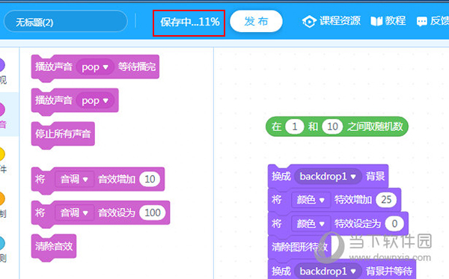Select the orange 控制 control category circle
This screenshot has width=449, height=279.
click(1, 199)
